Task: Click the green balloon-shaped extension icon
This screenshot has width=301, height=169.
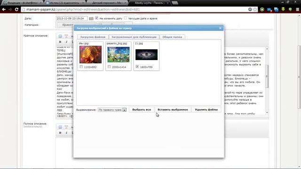Action: (x=290, y=9)
